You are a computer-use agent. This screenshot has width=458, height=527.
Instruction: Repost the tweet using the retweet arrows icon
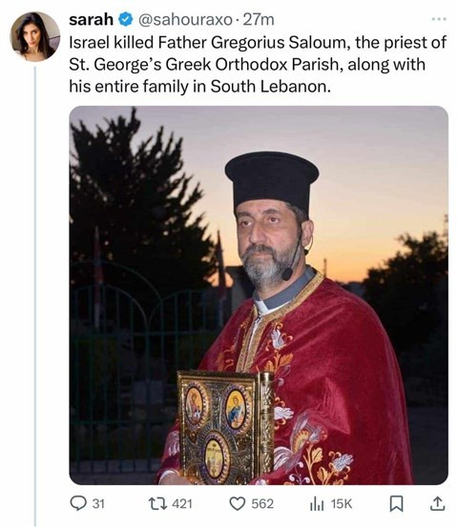tap(157, 503)
